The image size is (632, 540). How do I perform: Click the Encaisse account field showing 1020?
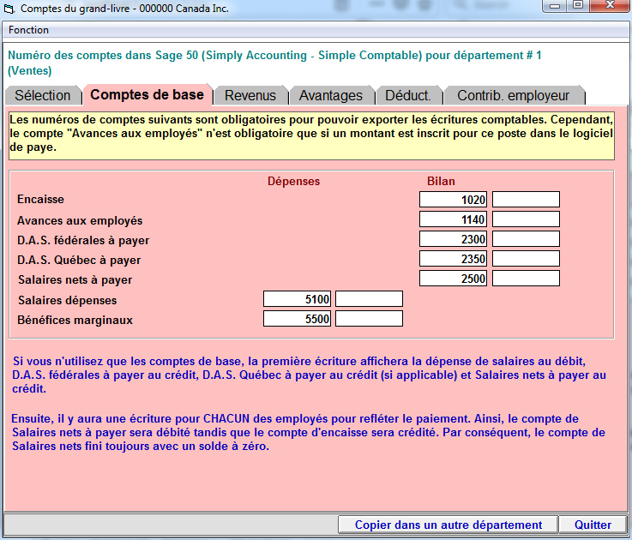point(454,200)
